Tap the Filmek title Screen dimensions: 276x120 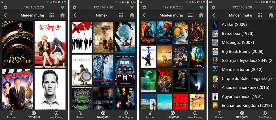pos(102,15)
